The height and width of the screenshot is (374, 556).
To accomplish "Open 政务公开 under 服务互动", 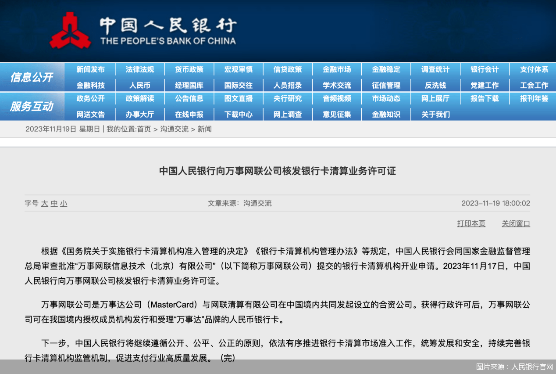I will tap(90, 99).
